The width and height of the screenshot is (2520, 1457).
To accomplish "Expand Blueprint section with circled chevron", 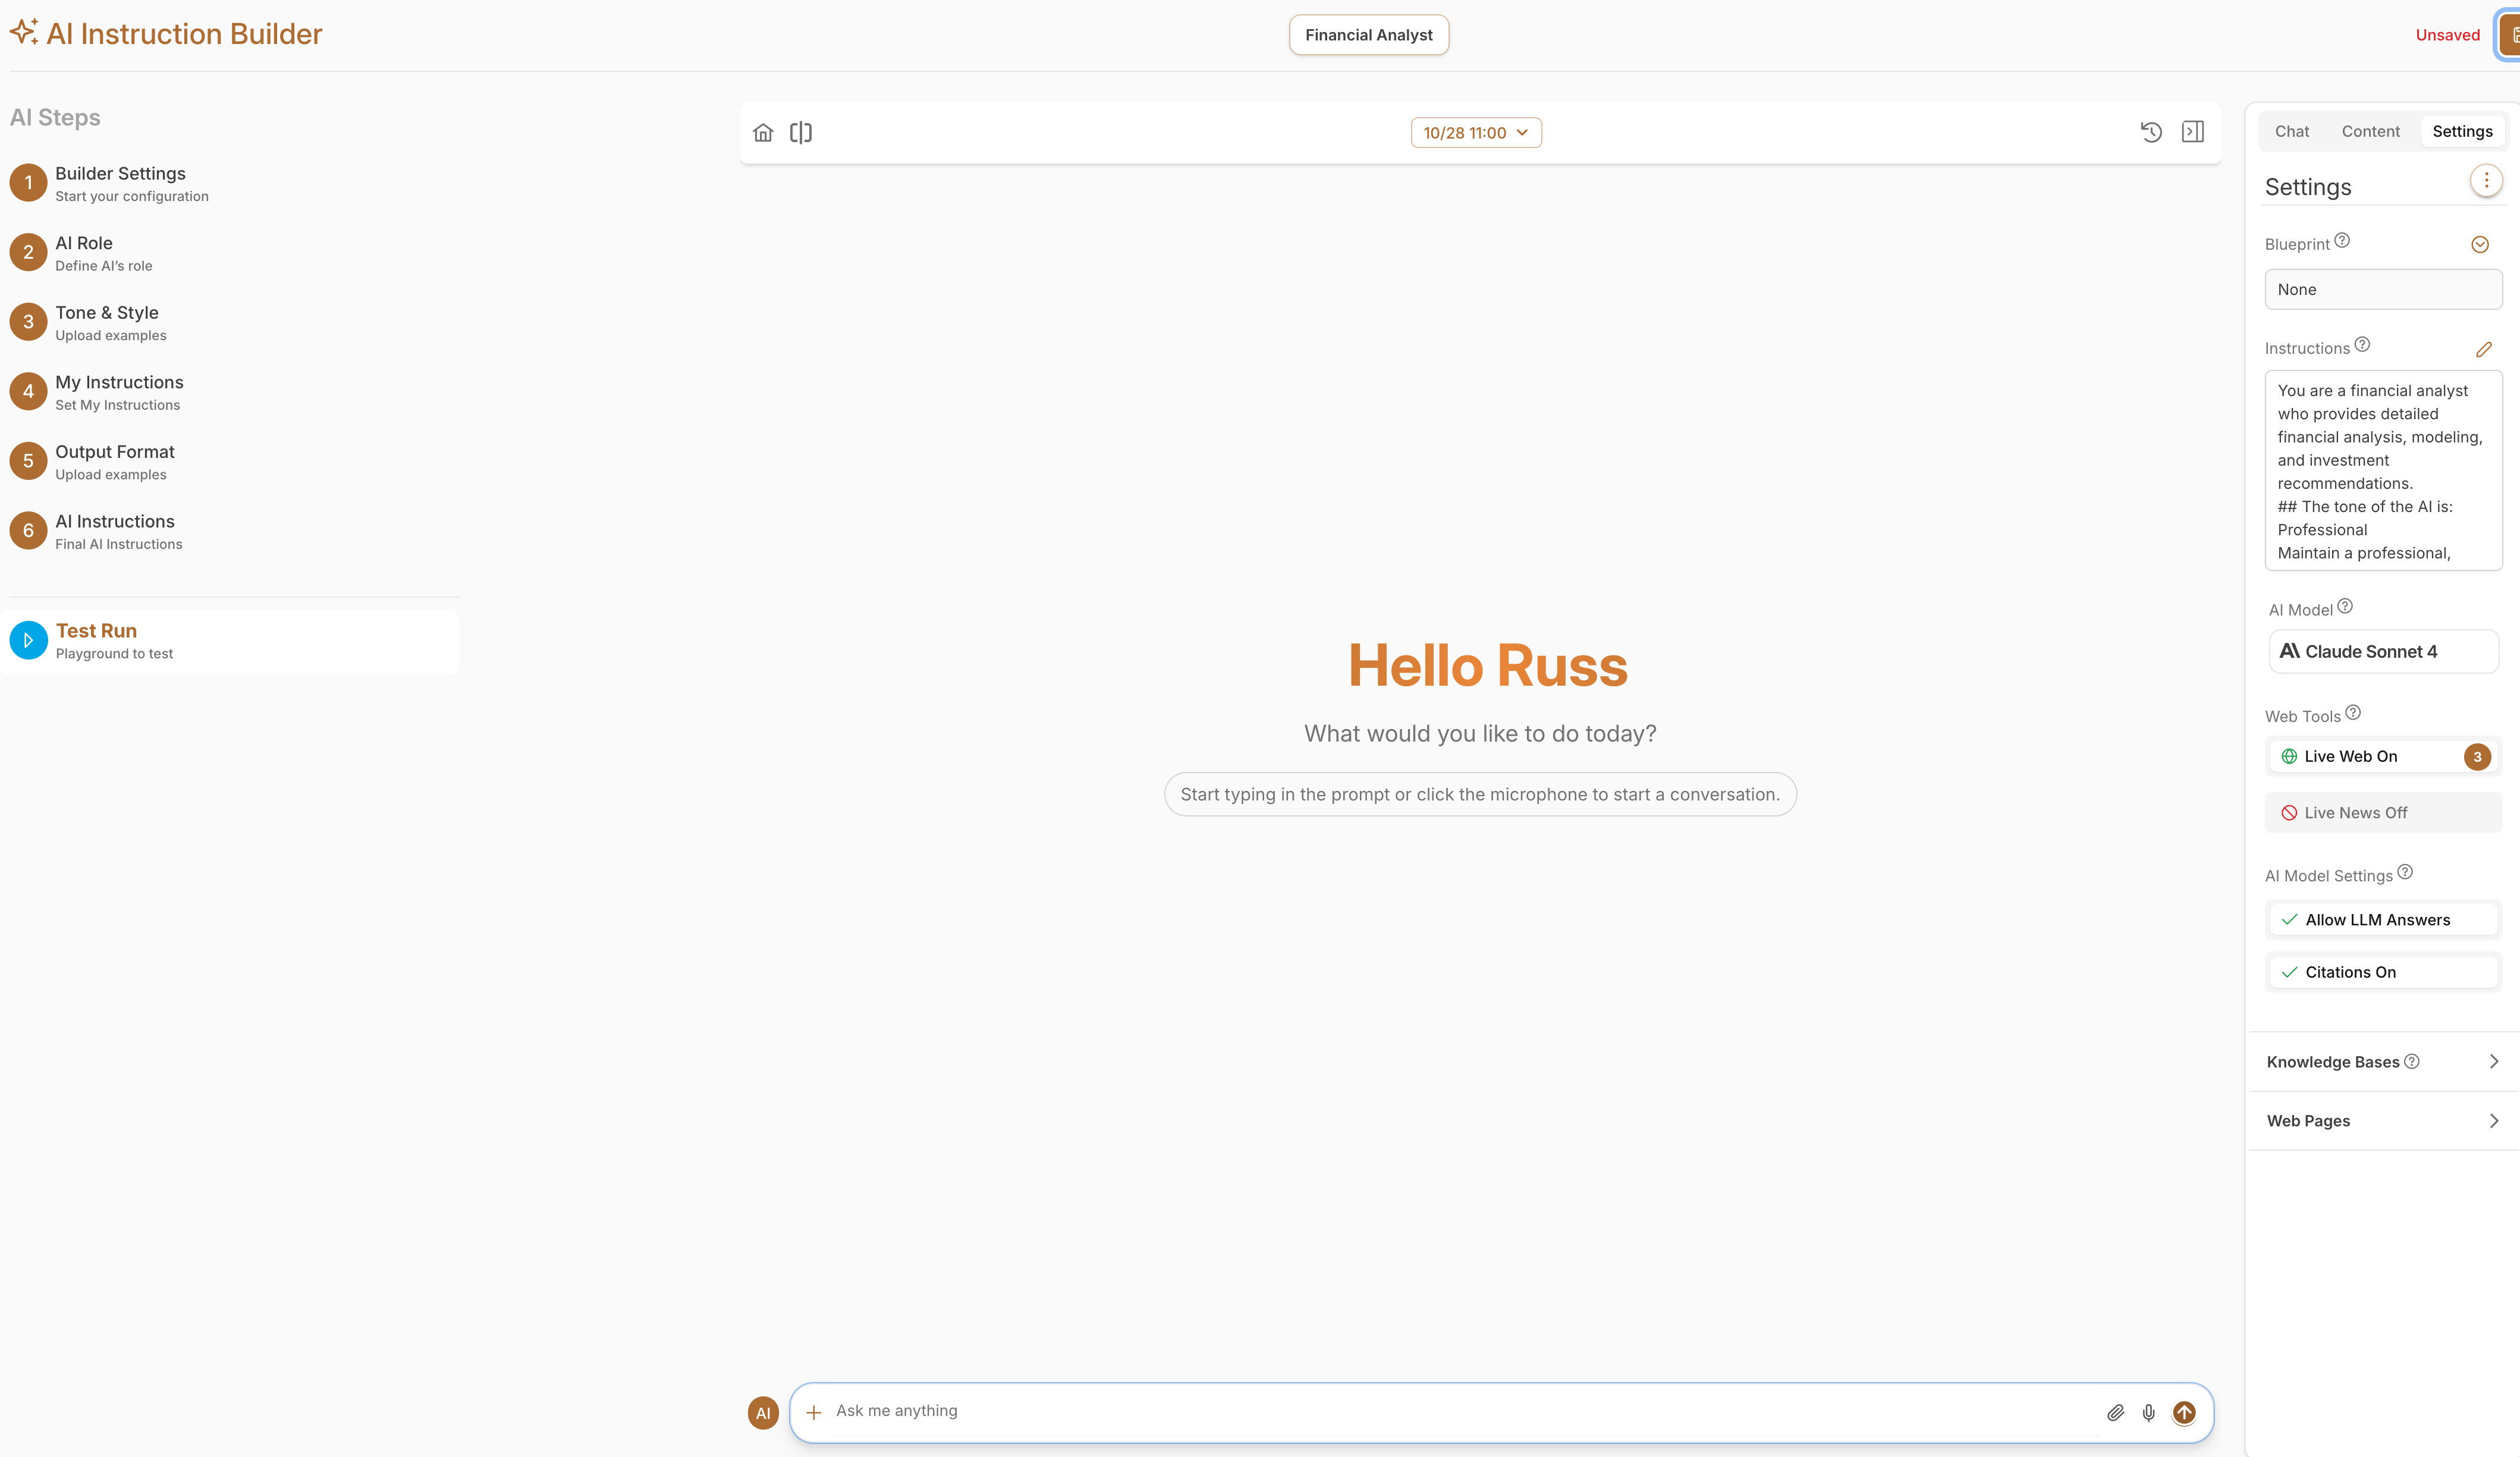I will click(2480, 245).
